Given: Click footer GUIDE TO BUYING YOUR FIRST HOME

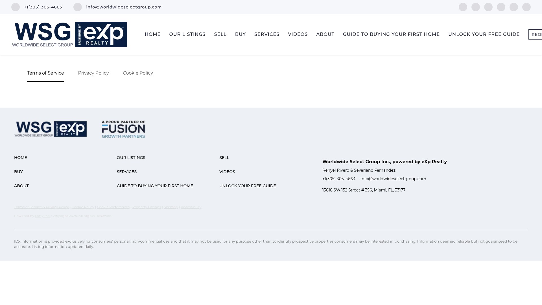Looking at the screenshot, I should (155, 186).
